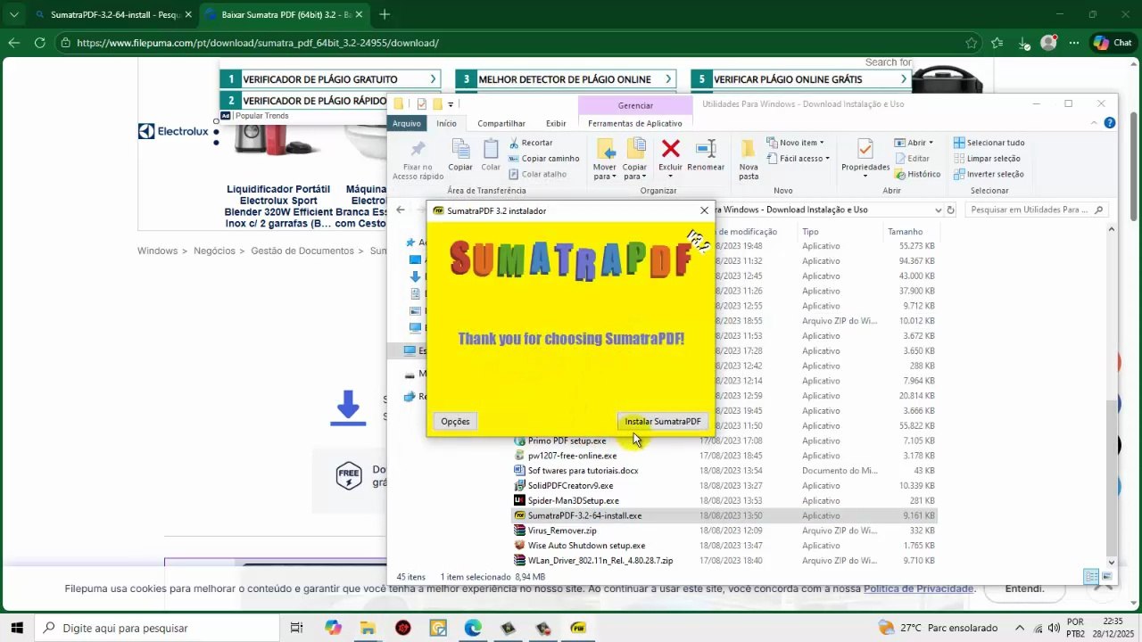Click the Explorer back arrow
This screenshot has height=642, width=1142.
[401, 210]
